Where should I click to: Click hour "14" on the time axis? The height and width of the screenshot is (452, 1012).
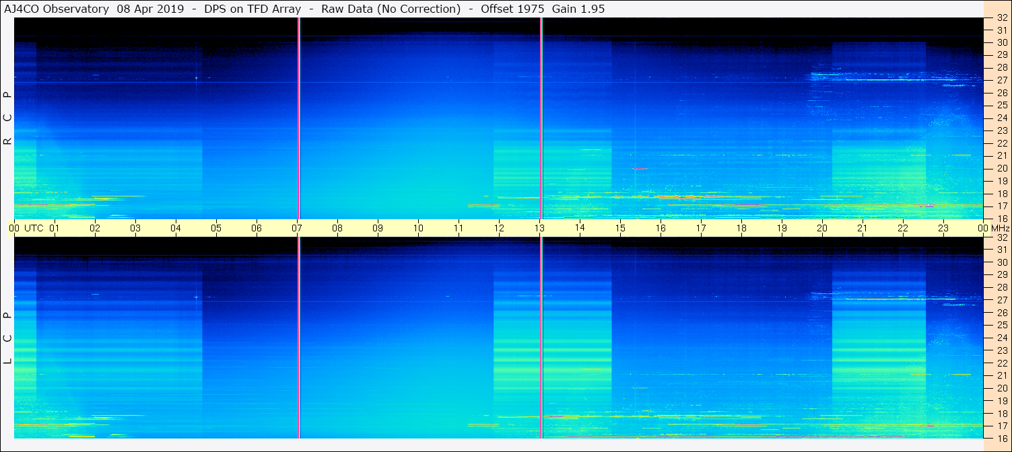coord(580,228)
